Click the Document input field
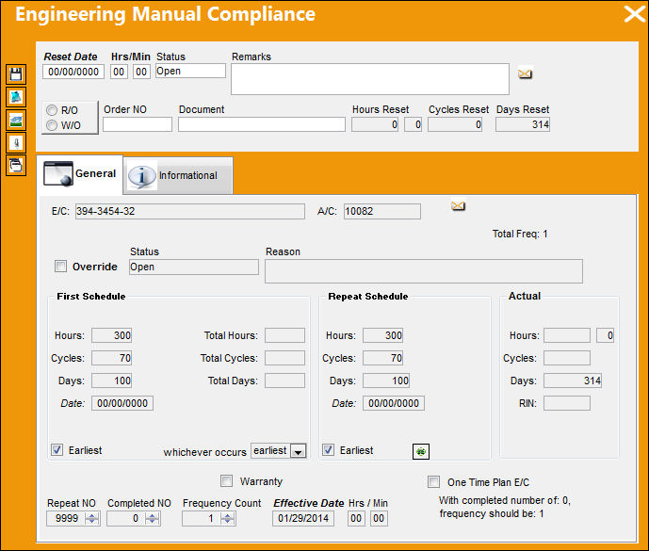The height and width of the screenshot is (551, 649). click(262, 124)
